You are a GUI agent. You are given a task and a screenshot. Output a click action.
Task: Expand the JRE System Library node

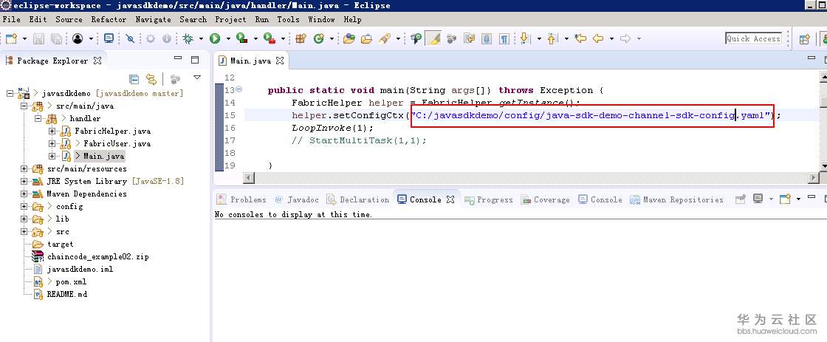[x=24, y=181]
